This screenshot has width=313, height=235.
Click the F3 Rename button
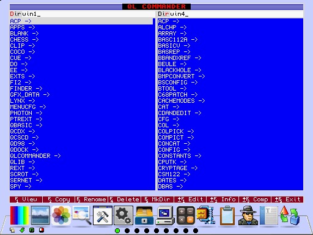click(x=92, y=200)
